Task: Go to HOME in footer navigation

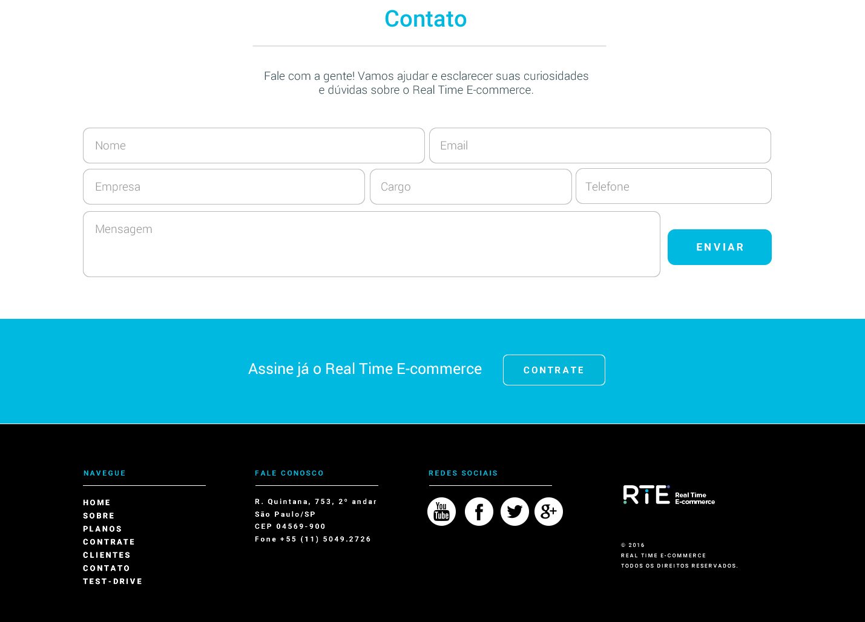Action: [x=97, y=503]
